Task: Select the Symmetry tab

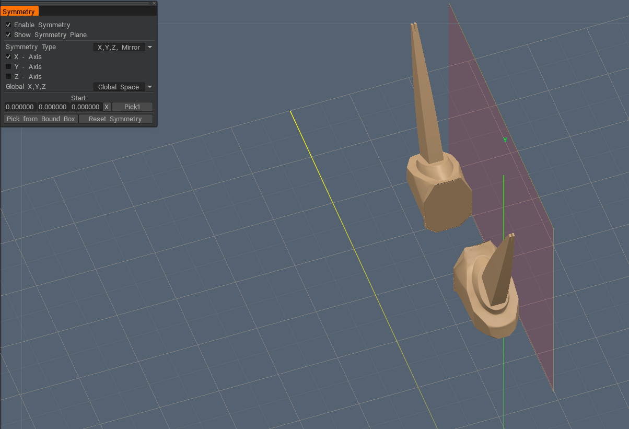Action: [x=19, y=11]
